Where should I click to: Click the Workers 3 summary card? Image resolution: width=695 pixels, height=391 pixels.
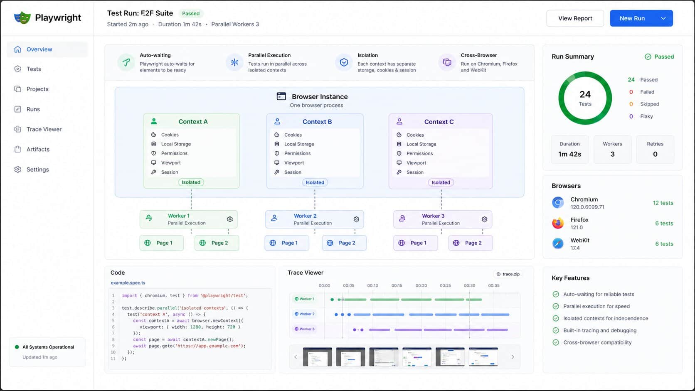[613, 150]
